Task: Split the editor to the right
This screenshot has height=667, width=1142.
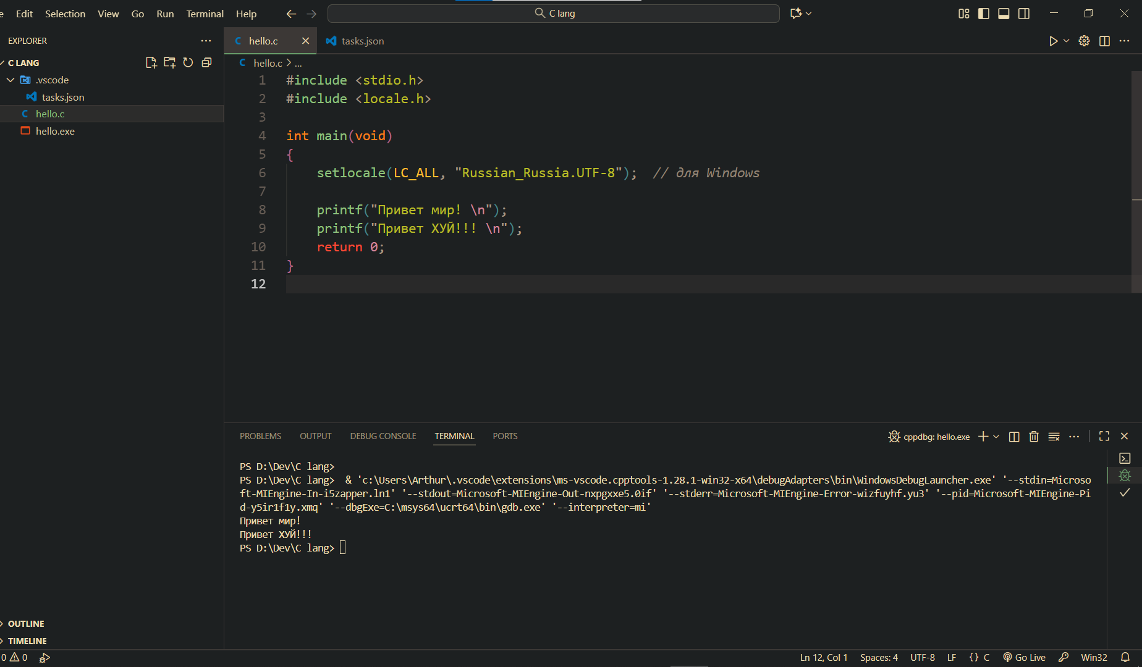Action: 1104,41
